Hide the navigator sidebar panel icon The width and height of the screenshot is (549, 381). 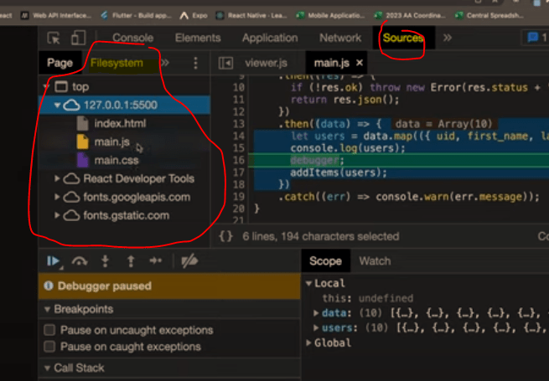[x=225, y=63]
